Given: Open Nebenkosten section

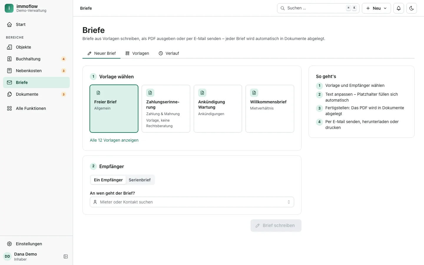Looking at the screenshot, I should pos(36,71).
